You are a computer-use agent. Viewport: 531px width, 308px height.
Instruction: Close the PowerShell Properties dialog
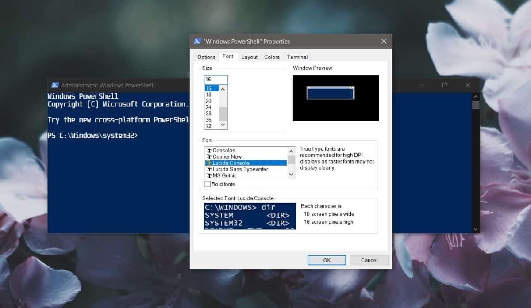tap(384, 42)
